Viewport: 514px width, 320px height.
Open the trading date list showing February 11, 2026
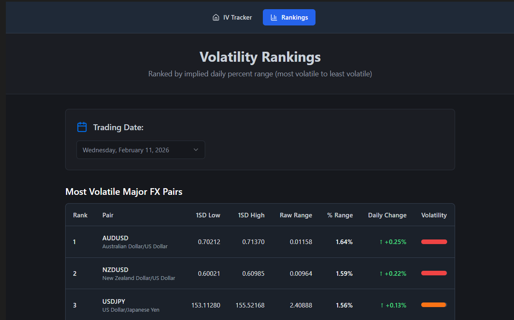[x=140, y=149]
